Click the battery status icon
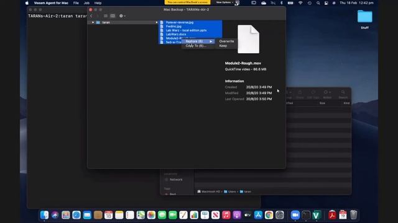The width and height of the screenshot is (398, 223). 290,3
